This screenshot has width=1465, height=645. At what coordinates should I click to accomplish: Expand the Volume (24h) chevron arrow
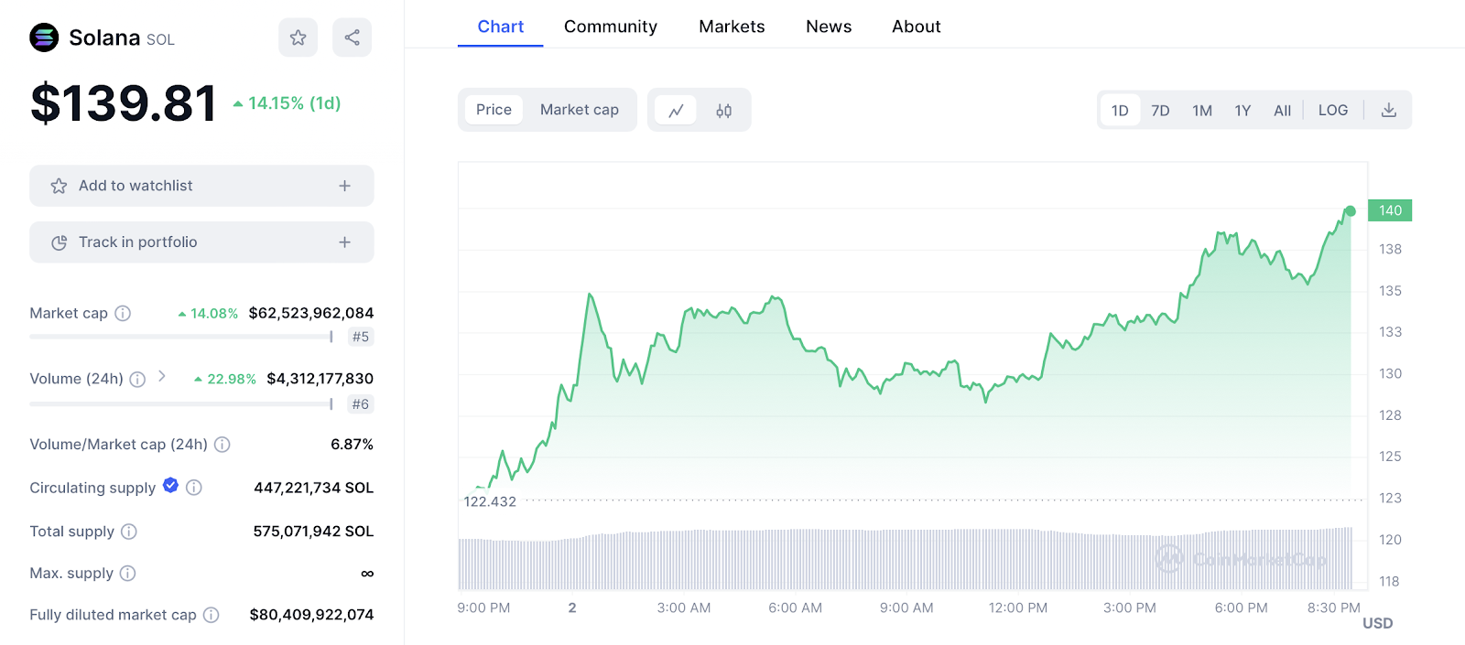pyautogui.click(x=162, y=376)
